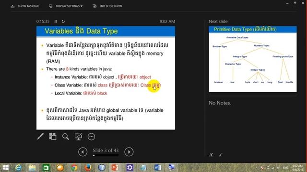This screenshot has width=307, height=172.
Task: Open the green Store taskbar icon
Action: tap(46, 168)
